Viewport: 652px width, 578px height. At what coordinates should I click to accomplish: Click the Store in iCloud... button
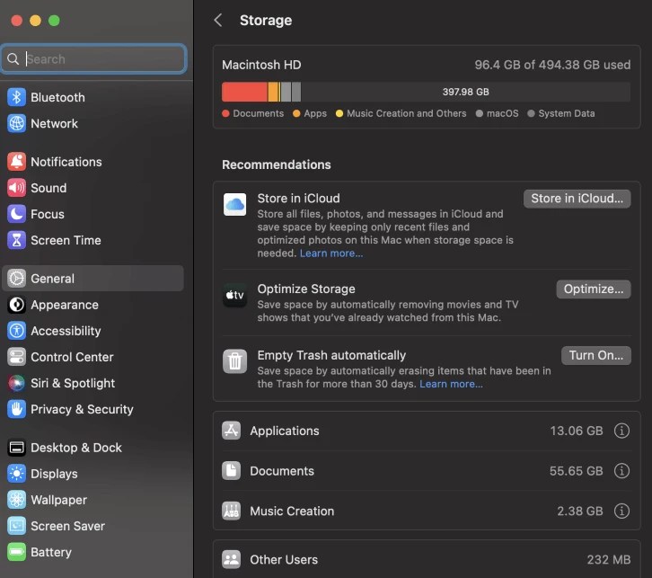[577, 199]
